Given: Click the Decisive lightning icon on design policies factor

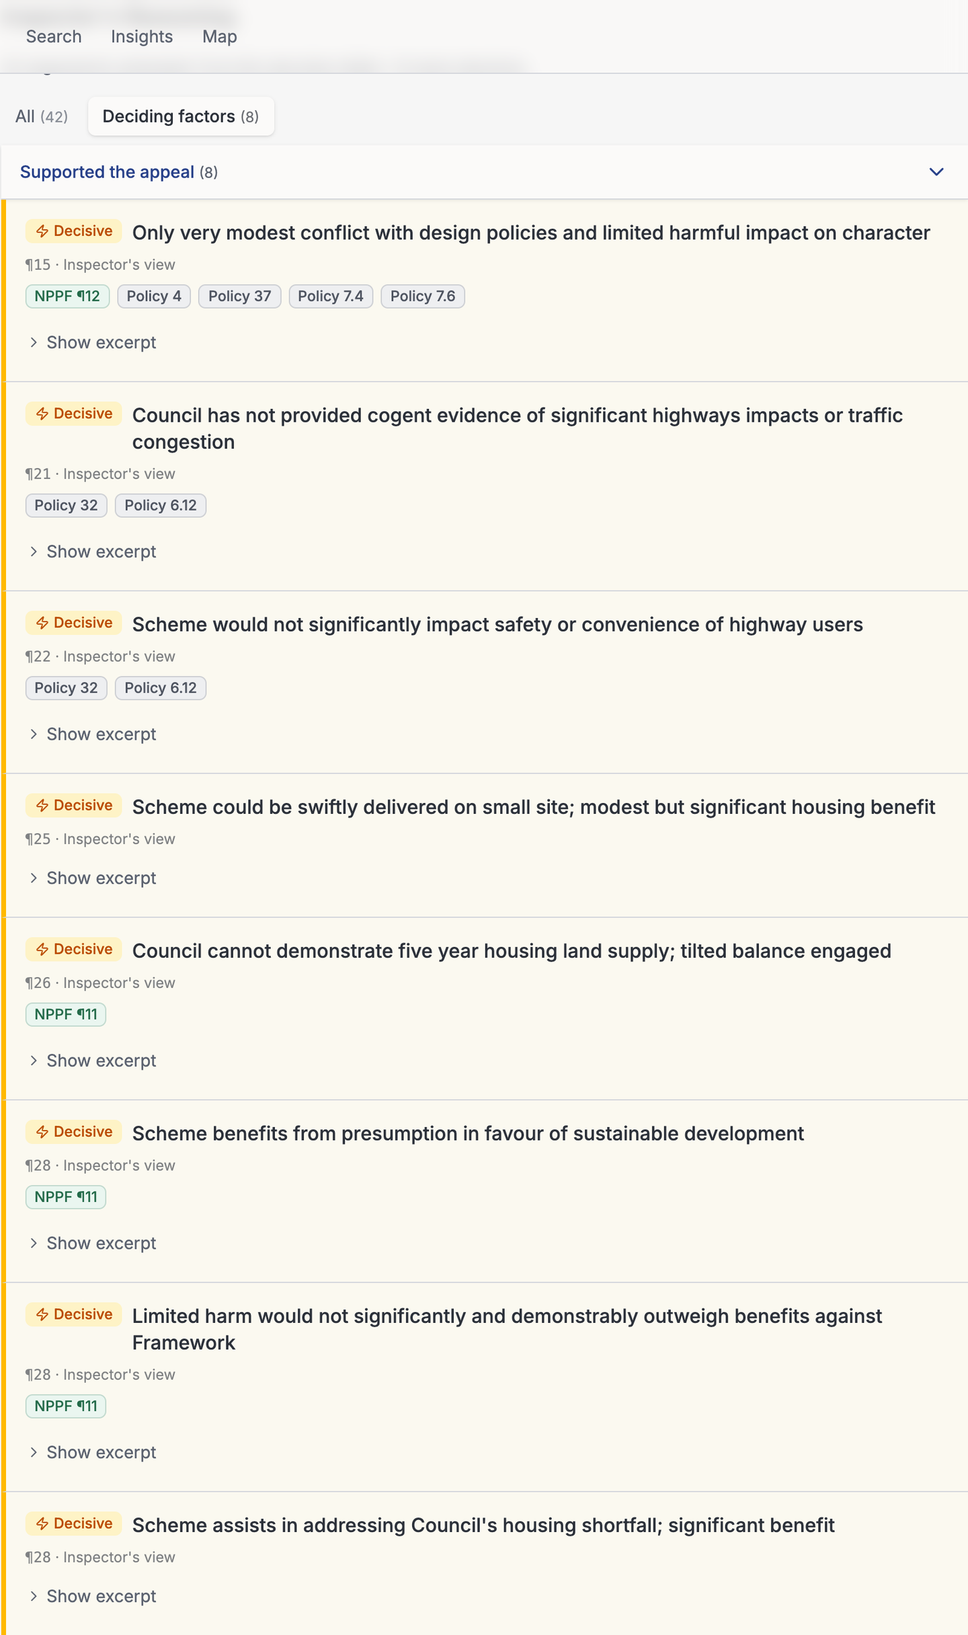Looking at the screenshot, I should point(42,231).
